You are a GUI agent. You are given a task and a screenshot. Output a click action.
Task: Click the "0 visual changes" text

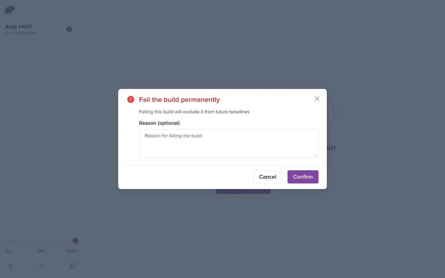(21, 33)
